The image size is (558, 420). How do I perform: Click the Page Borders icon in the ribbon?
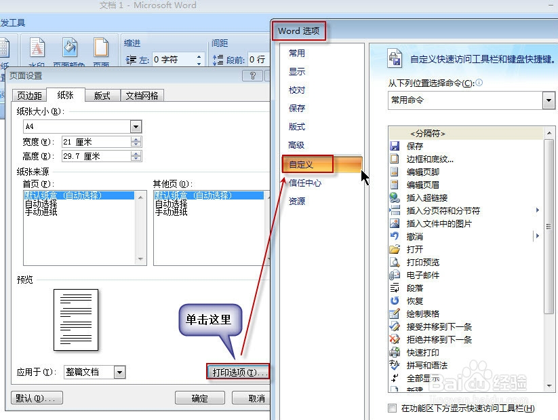101,47
